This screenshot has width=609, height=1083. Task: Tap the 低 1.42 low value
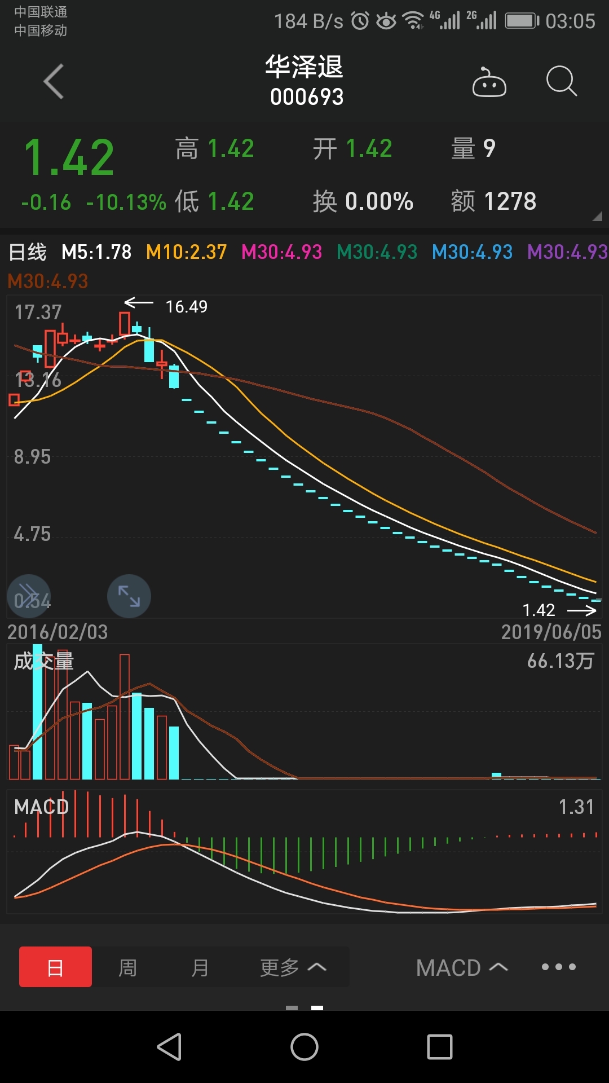214,201
